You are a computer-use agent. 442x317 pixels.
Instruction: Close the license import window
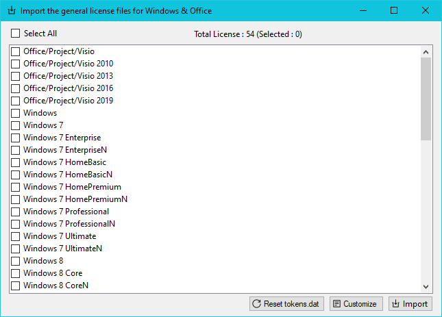coord(426,11)
